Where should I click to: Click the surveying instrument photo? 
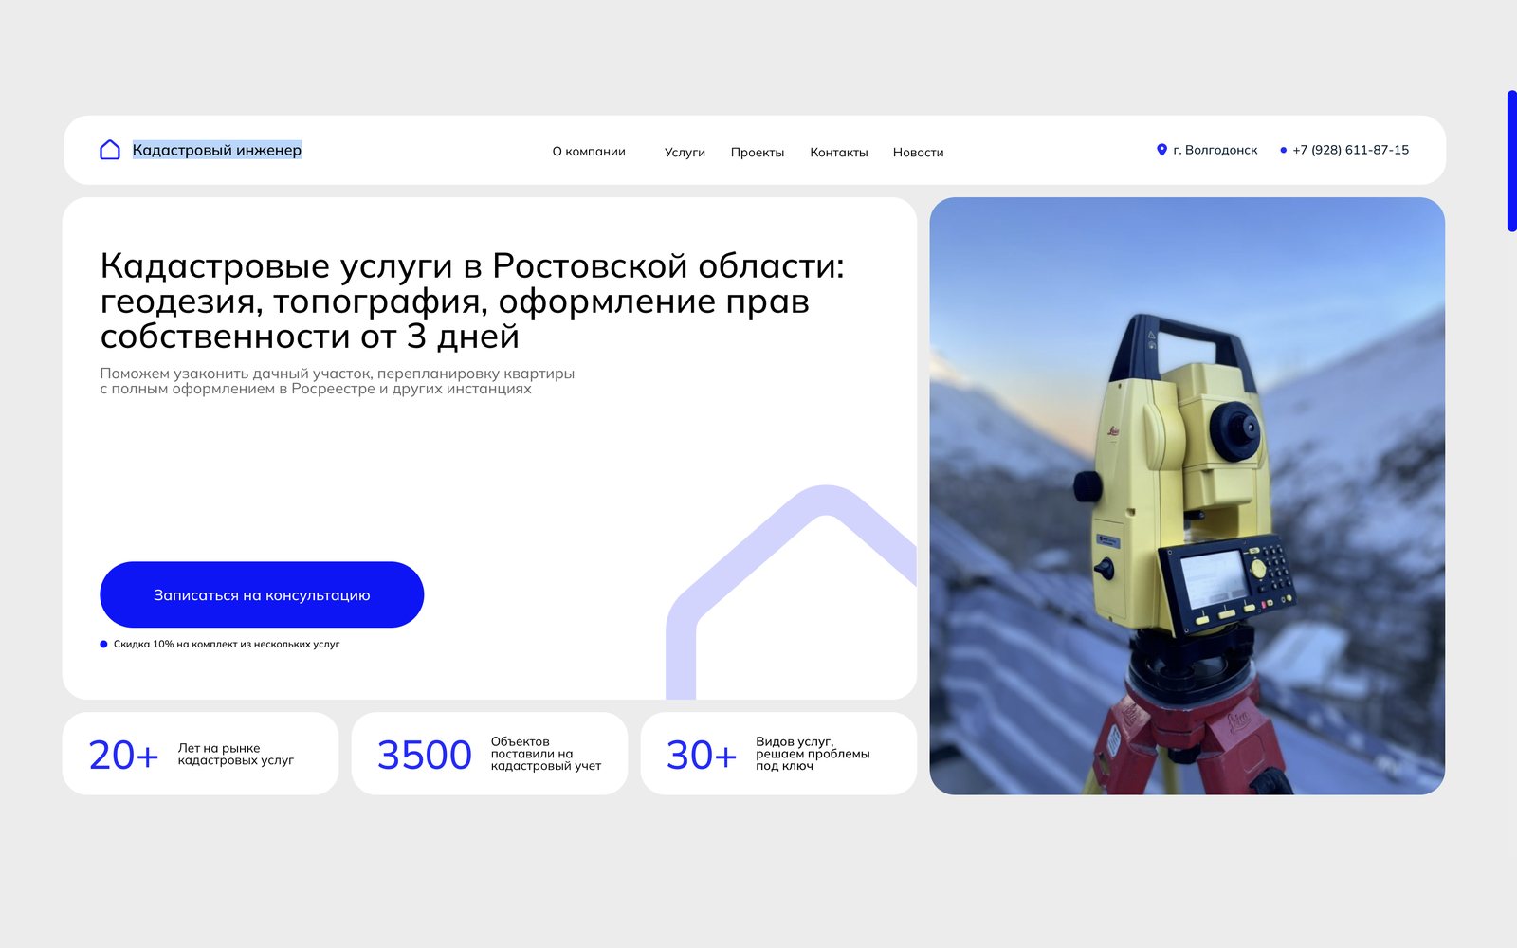pos(1187,496)
